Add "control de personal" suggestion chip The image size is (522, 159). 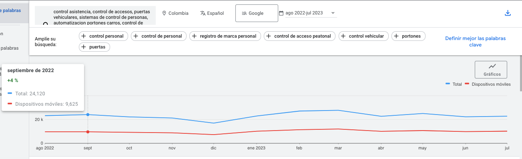click(159, 36)
